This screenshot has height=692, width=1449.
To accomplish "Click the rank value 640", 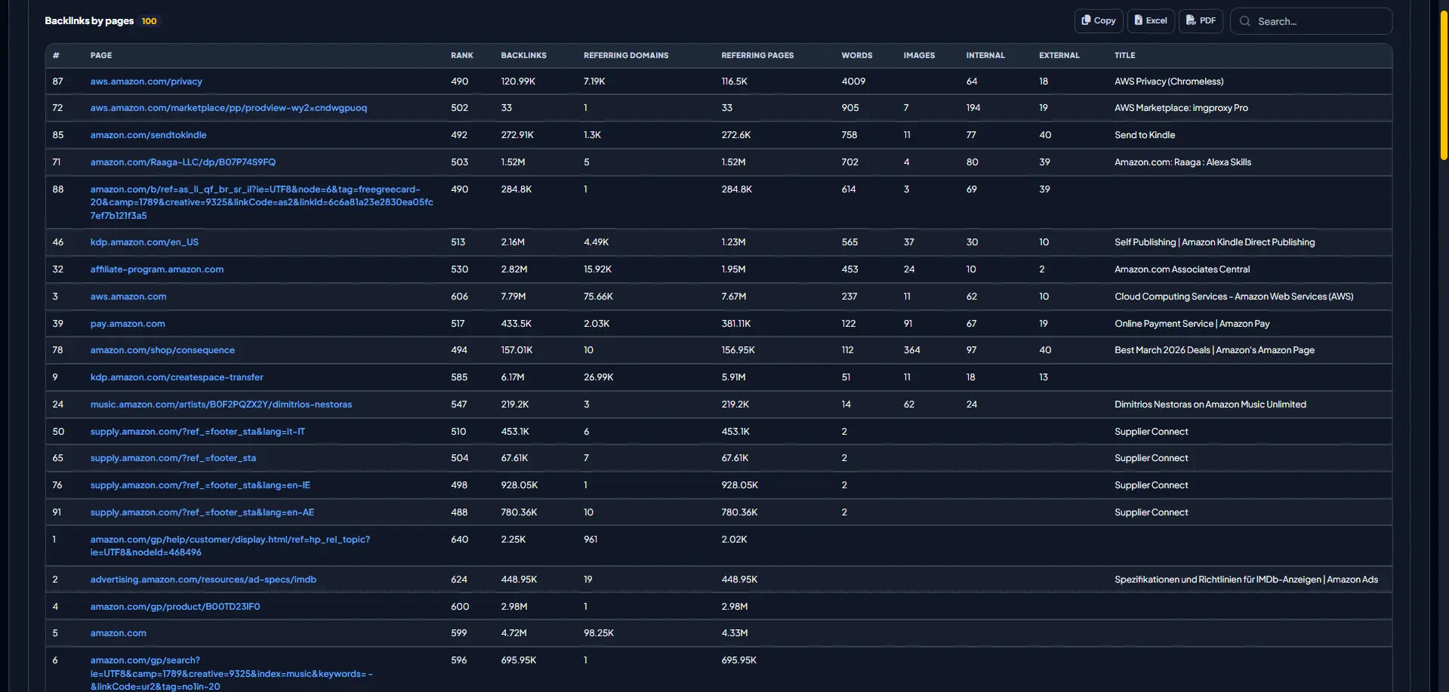I will click(460, 540).
